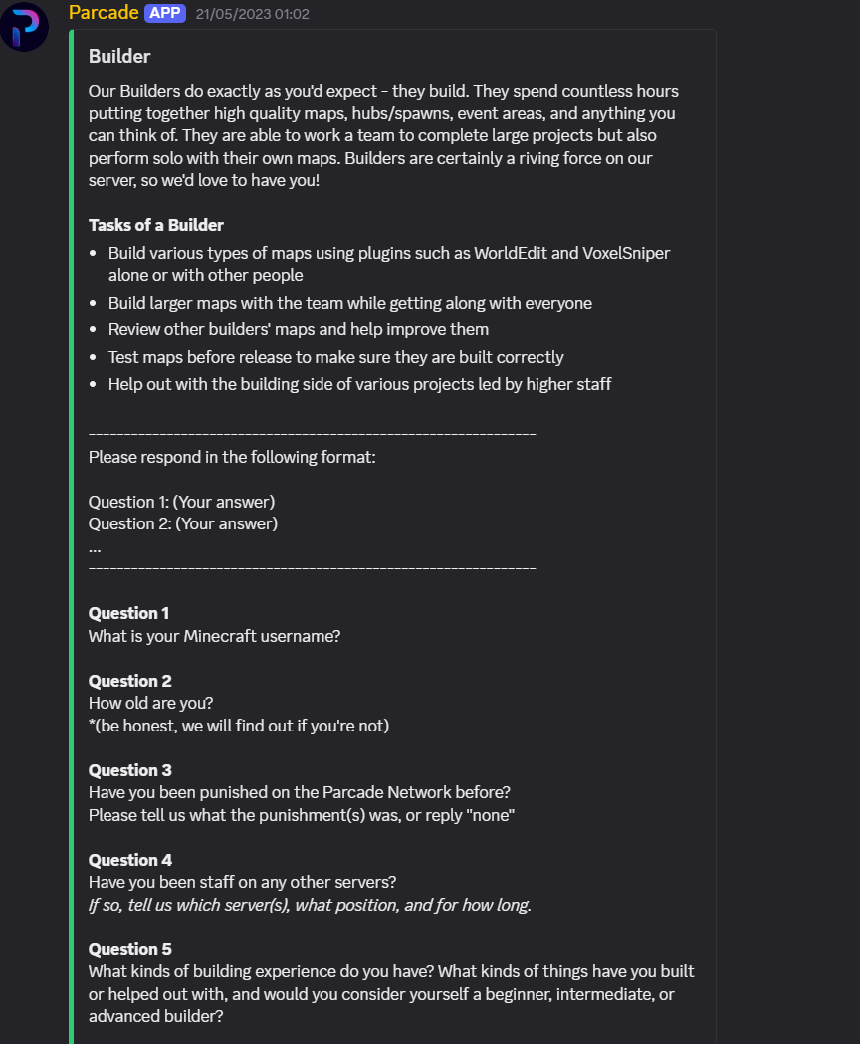Click the "Test maps before release" bullet
The height and width of the screenshot is (1044, 860).
click(x=335, y=357)
